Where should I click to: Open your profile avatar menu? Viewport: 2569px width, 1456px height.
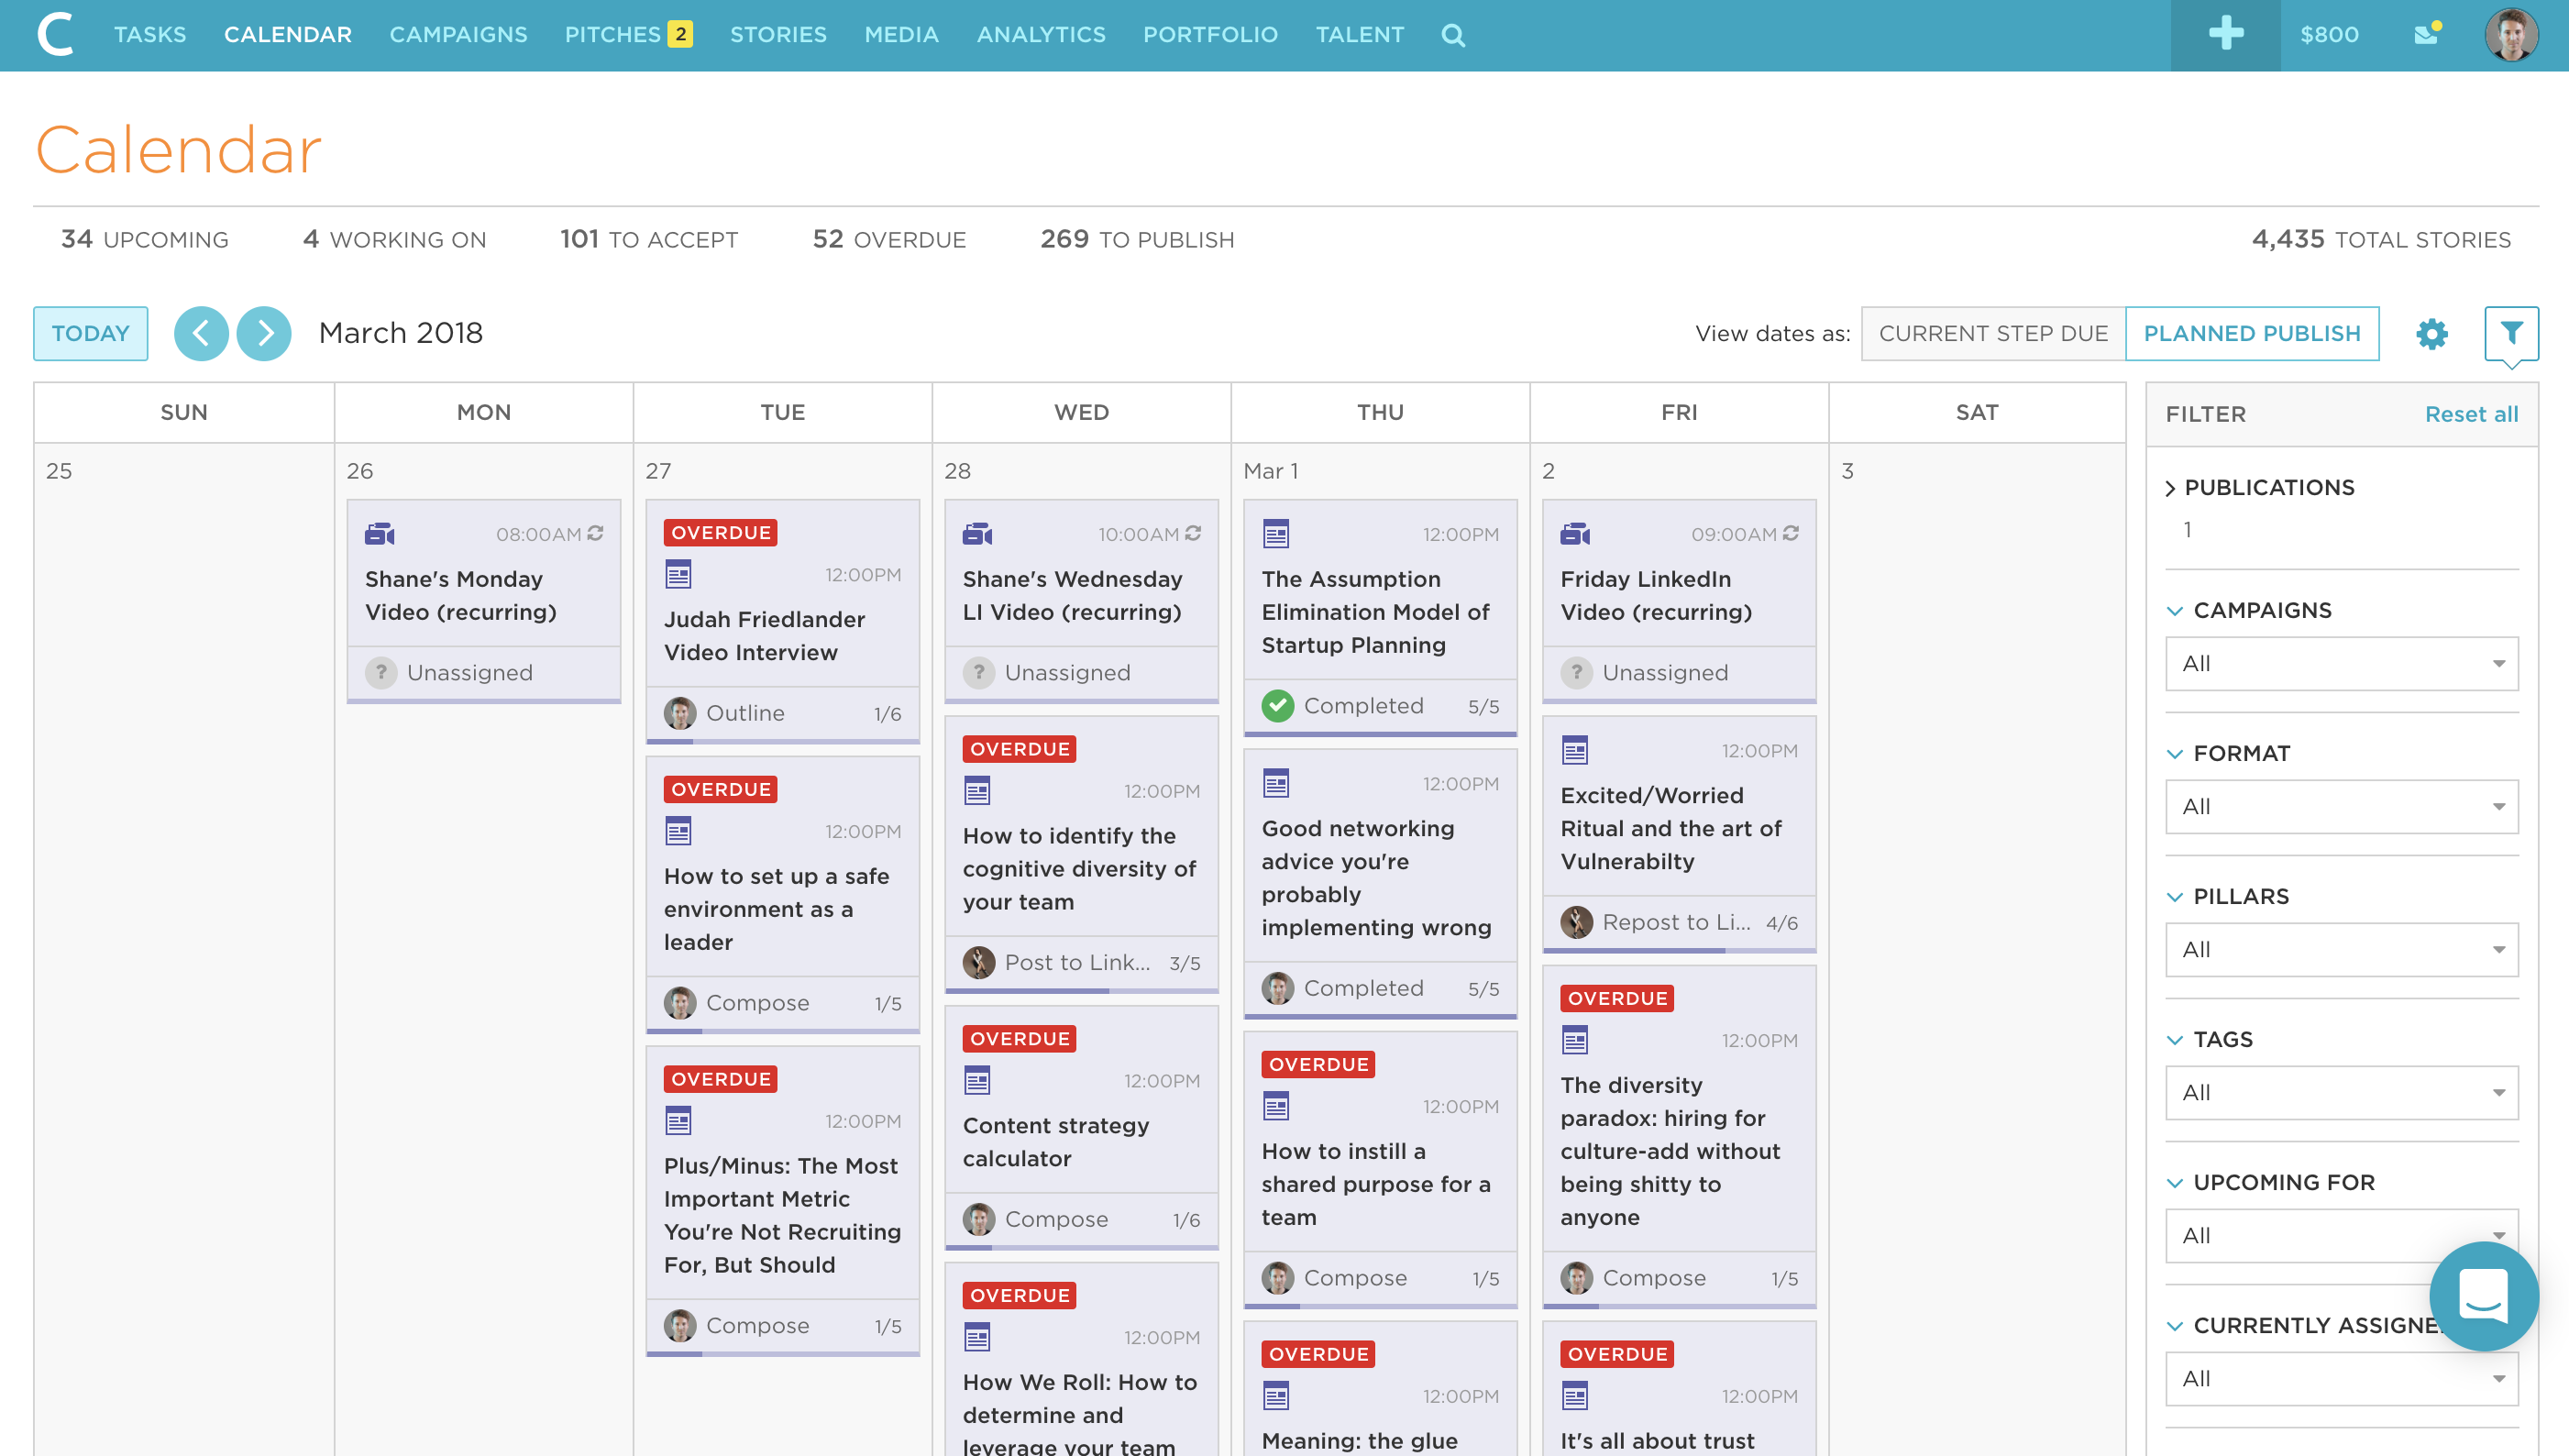2514,34
